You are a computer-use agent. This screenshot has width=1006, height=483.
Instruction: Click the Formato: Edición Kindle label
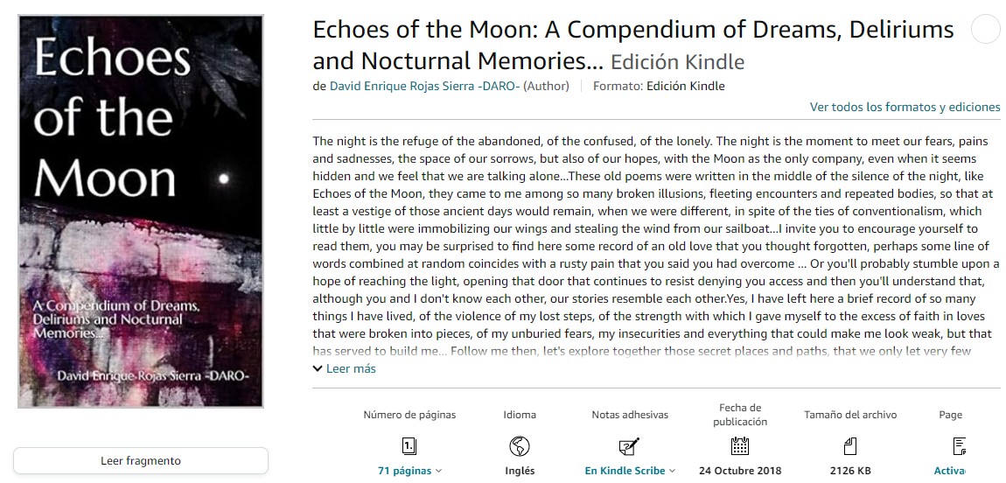659,86
